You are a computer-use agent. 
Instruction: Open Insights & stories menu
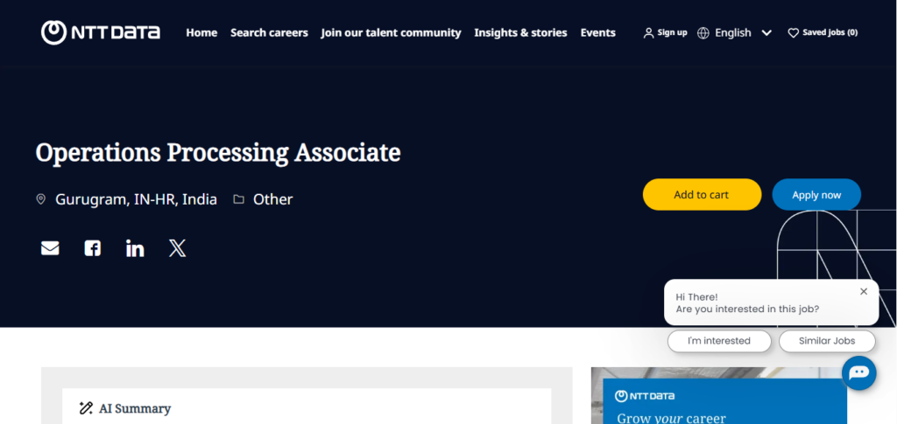coord(520,33)
